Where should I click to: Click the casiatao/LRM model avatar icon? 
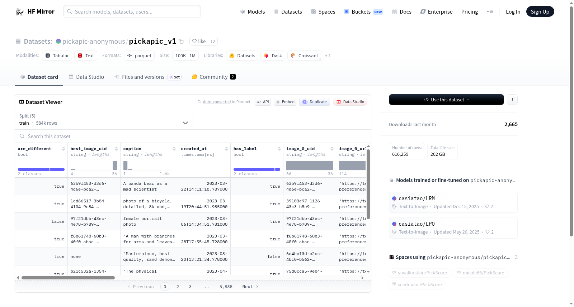(x=394, y=198)
